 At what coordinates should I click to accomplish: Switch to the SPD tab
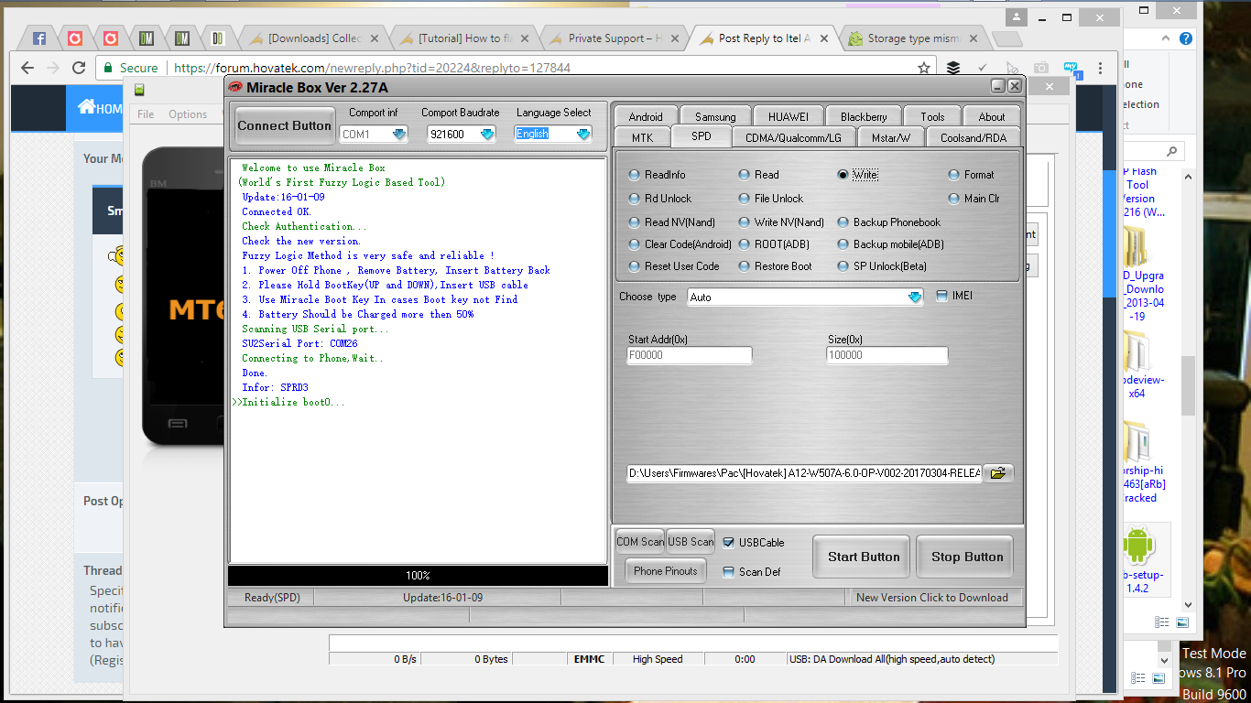click(x=702, y=137)
